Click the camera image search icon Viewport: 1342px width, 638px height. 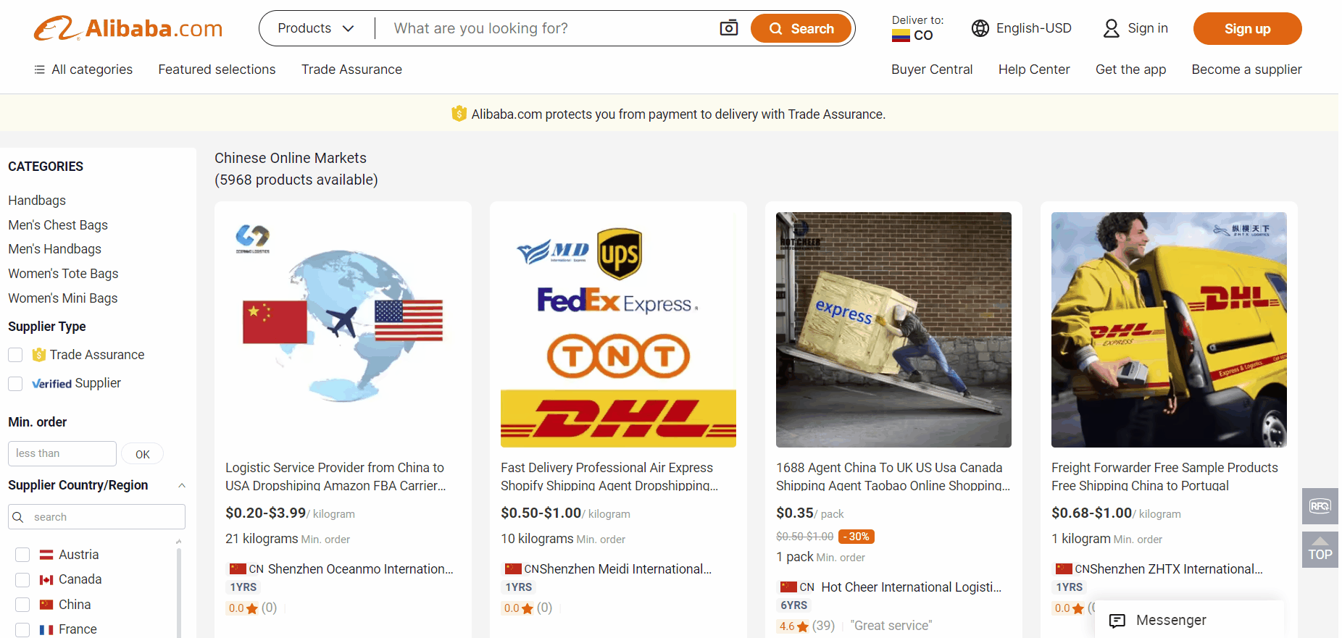pyautogui.click(x=728, y=28)
